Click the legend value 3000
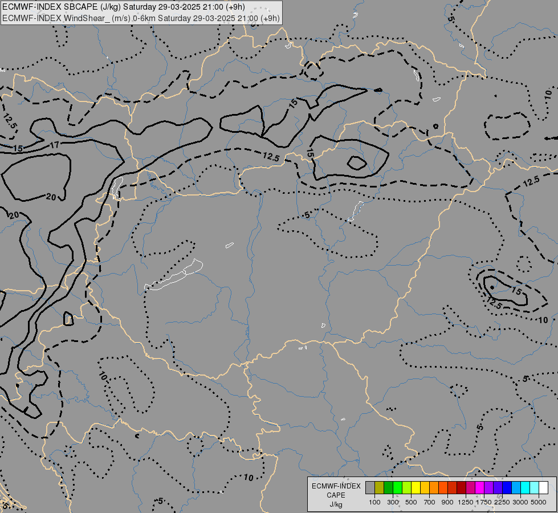Viewport: 558px width, 513px height. [x=520, y=502]
